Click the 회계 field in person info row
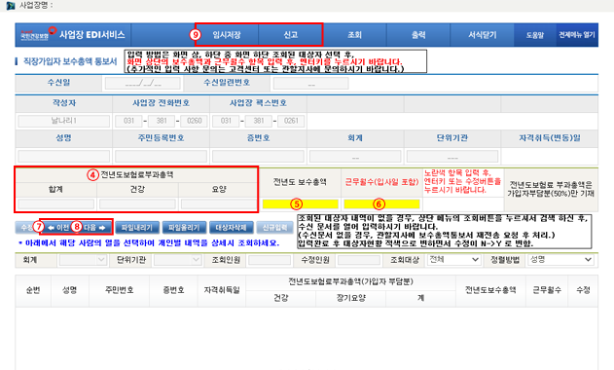 coord(355,157)
